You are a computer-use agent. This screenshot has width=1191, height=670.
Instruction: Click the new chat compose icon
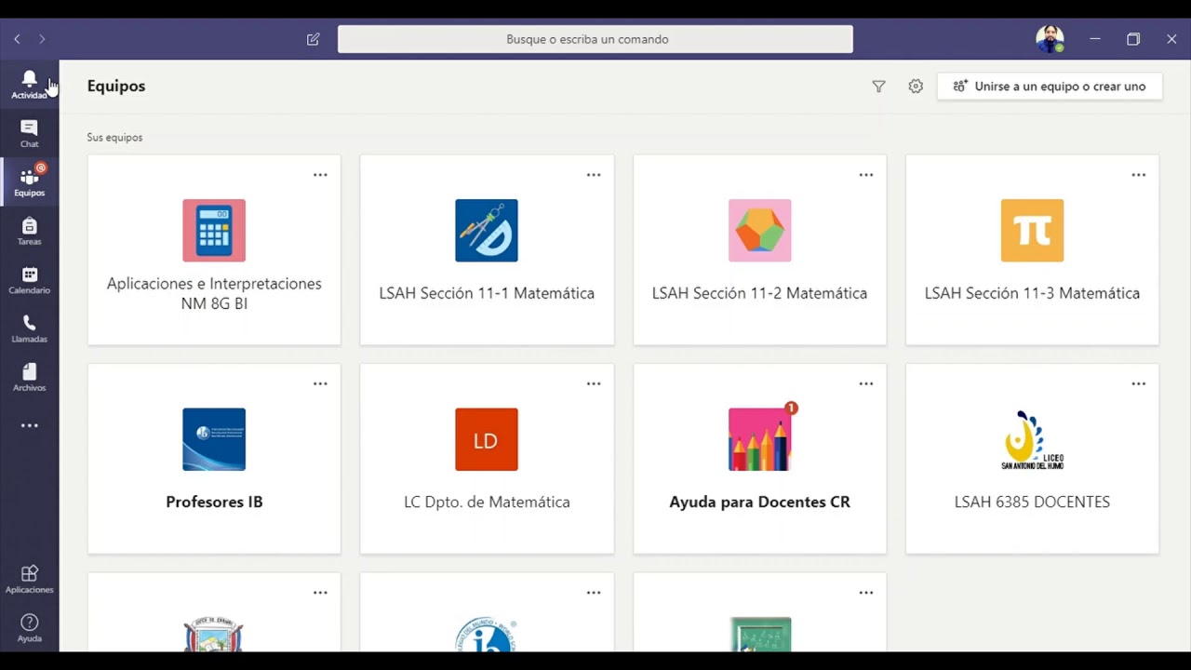313,39
